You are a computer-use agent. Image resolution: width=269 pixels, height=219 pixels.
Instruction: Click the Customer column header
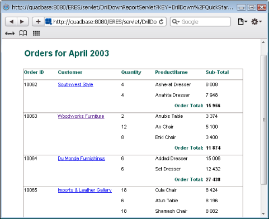70,72
